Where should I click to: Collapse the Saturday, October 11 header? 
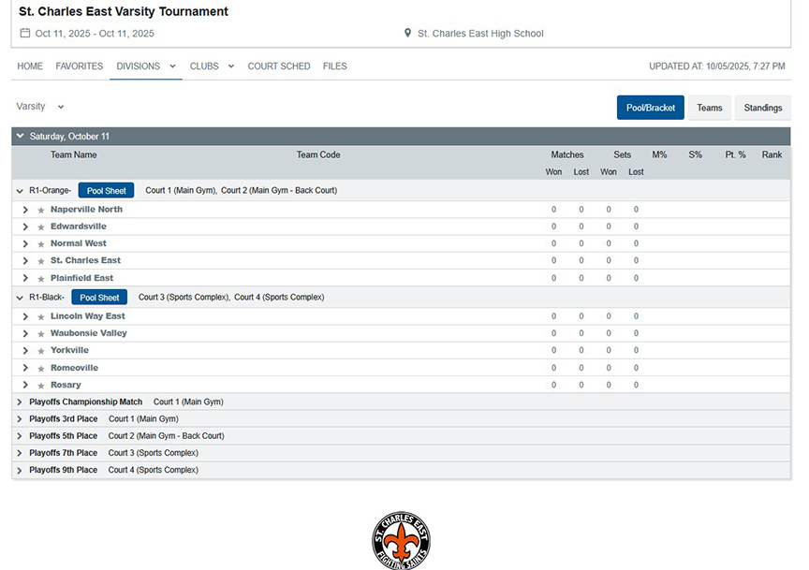pyautogui.click(x=20, y=137)
